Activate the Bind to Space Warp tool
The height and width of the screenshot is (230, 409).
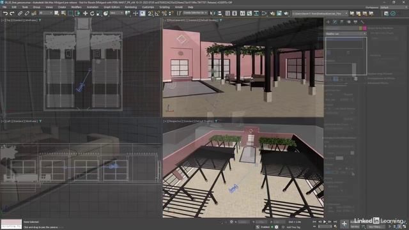pyautogui.click(x=34, y=13)
